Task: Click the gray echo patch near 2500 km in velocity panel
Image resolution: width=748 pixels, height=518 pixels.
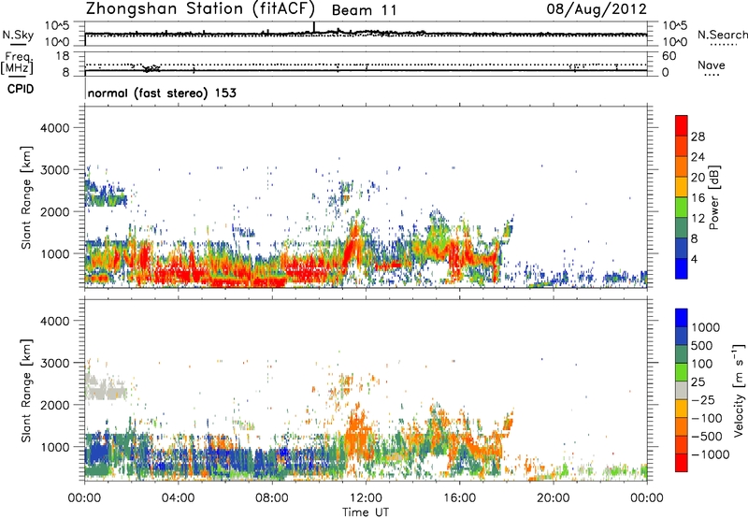Action: point(106,387)
